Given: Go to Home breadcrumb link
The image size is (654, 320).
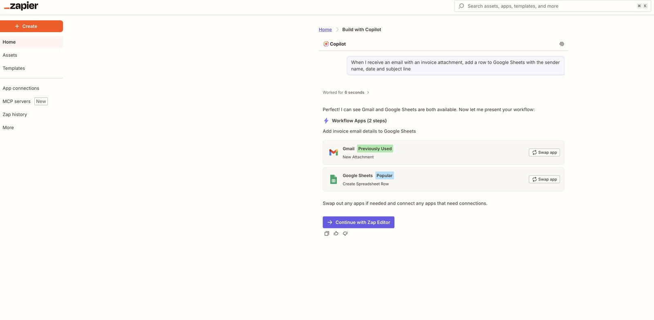Looking at the screenshot, I should point(325,29).
